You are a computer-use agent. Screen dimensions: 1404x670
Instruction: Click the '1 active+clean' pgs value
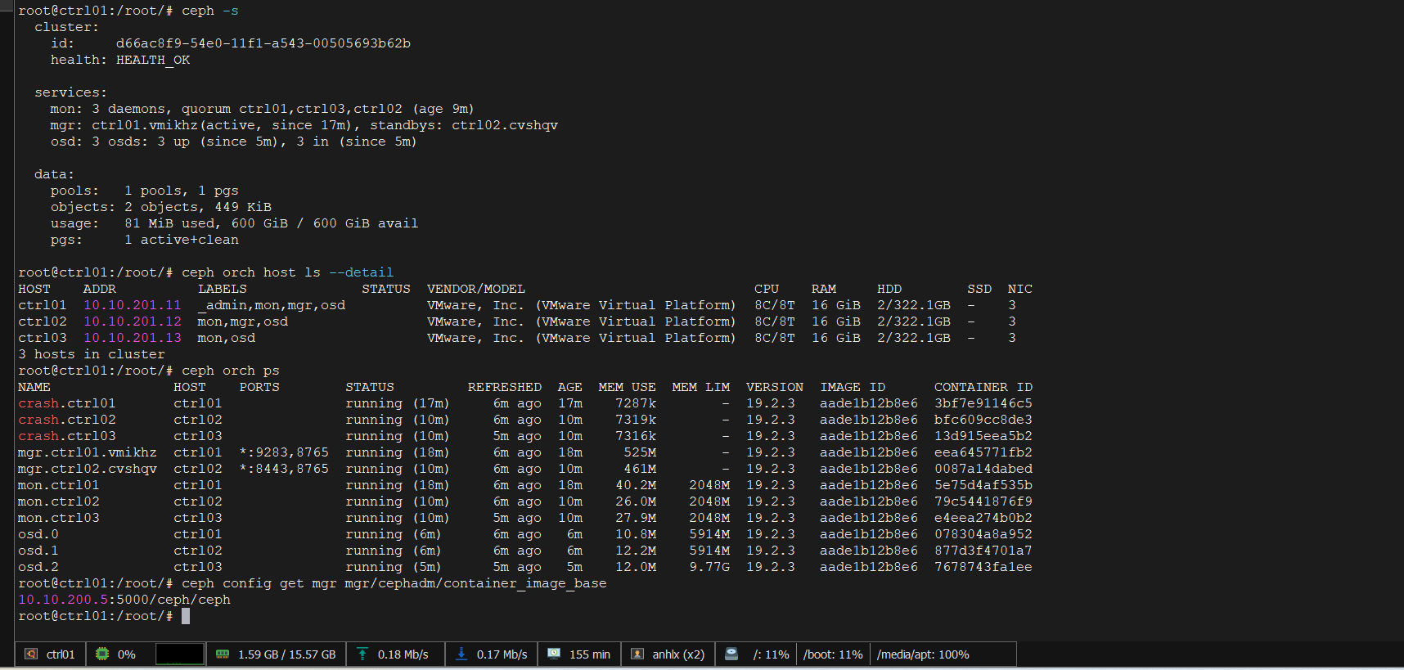(x=182, y=240)
